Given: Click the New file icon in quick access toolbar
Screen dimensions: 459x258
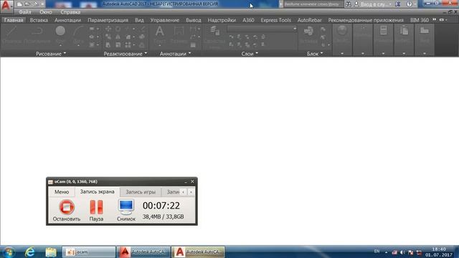Looking at the screenshot, I should click(x=19, y=4).
